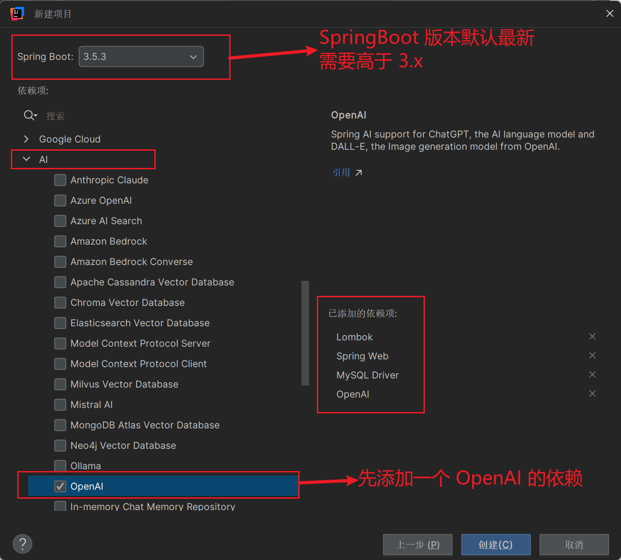621x560 pixels.
Task: Open the 引用 reference link
Action: pos(341,172)
